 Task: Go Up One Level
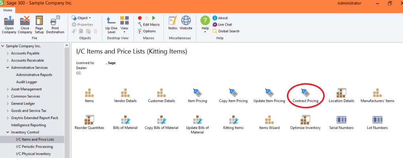111,25
